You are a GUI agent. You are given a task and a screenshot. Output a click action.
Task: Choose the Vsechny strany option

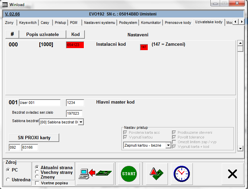(37, 172)
